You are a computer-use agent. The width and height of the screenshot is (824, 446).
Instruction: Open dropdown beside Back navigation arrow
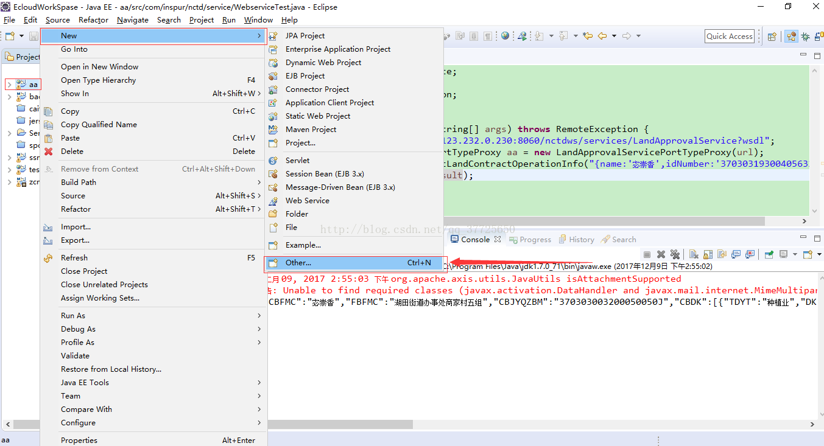point(614,36)
